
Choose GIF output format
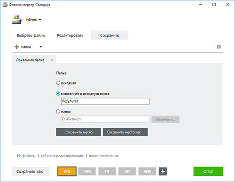click(x=127, y=171)
